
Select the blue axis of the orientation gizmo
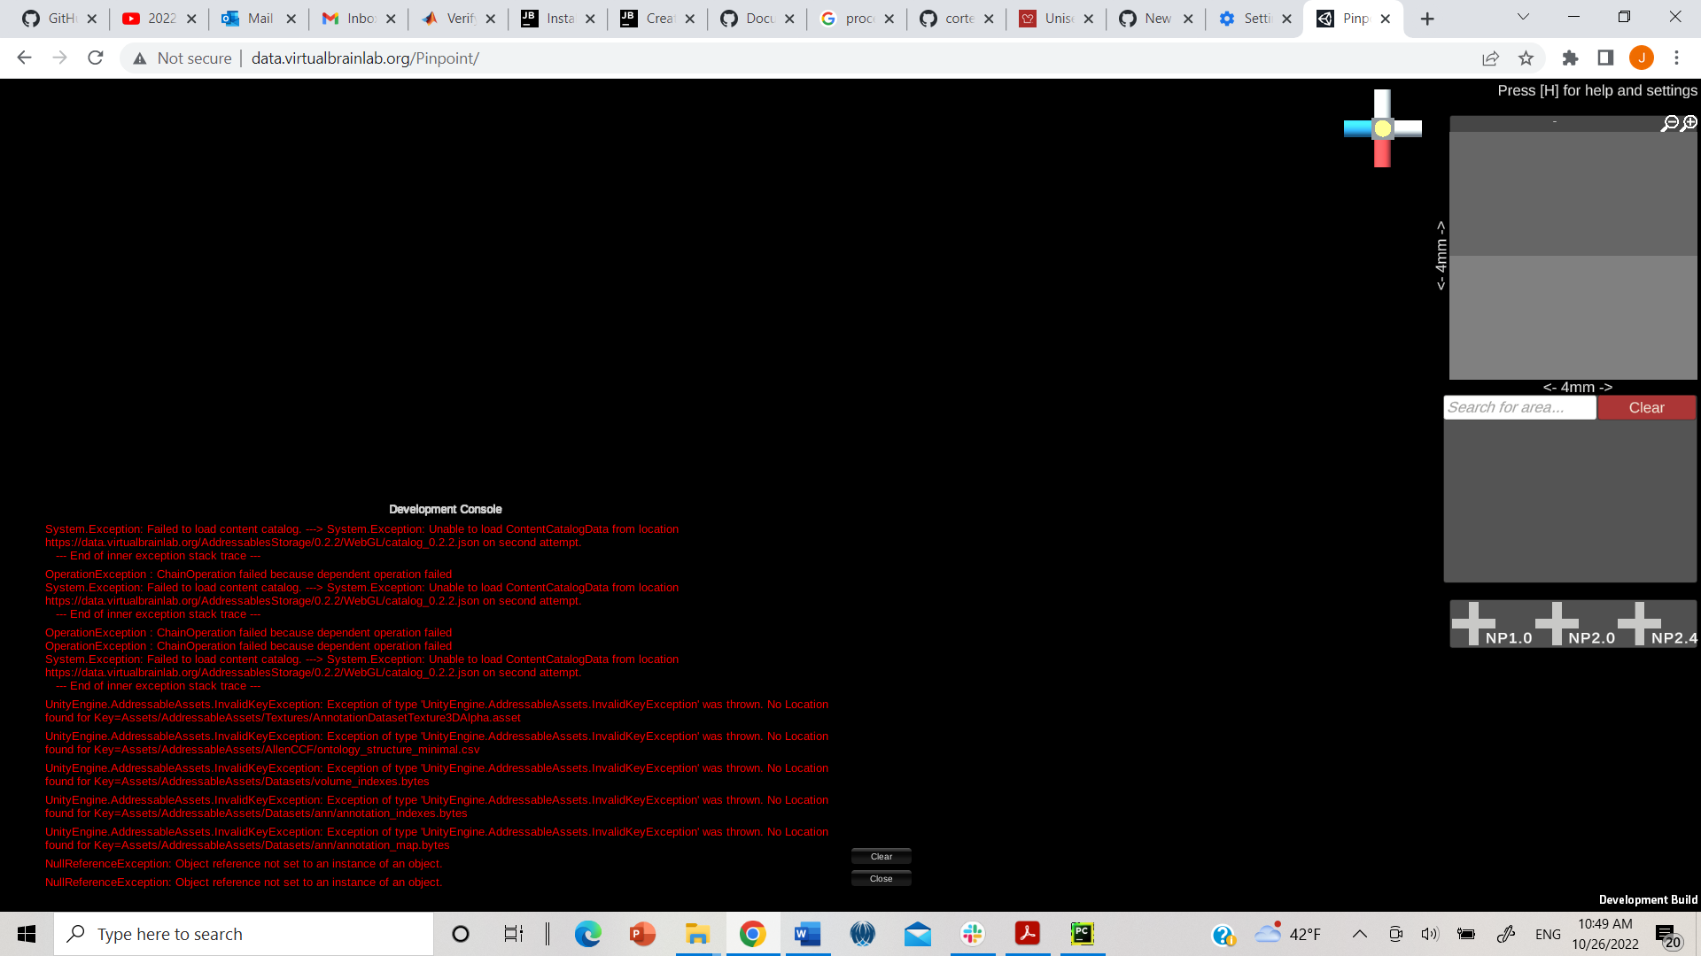click(x=1358, y=128)
